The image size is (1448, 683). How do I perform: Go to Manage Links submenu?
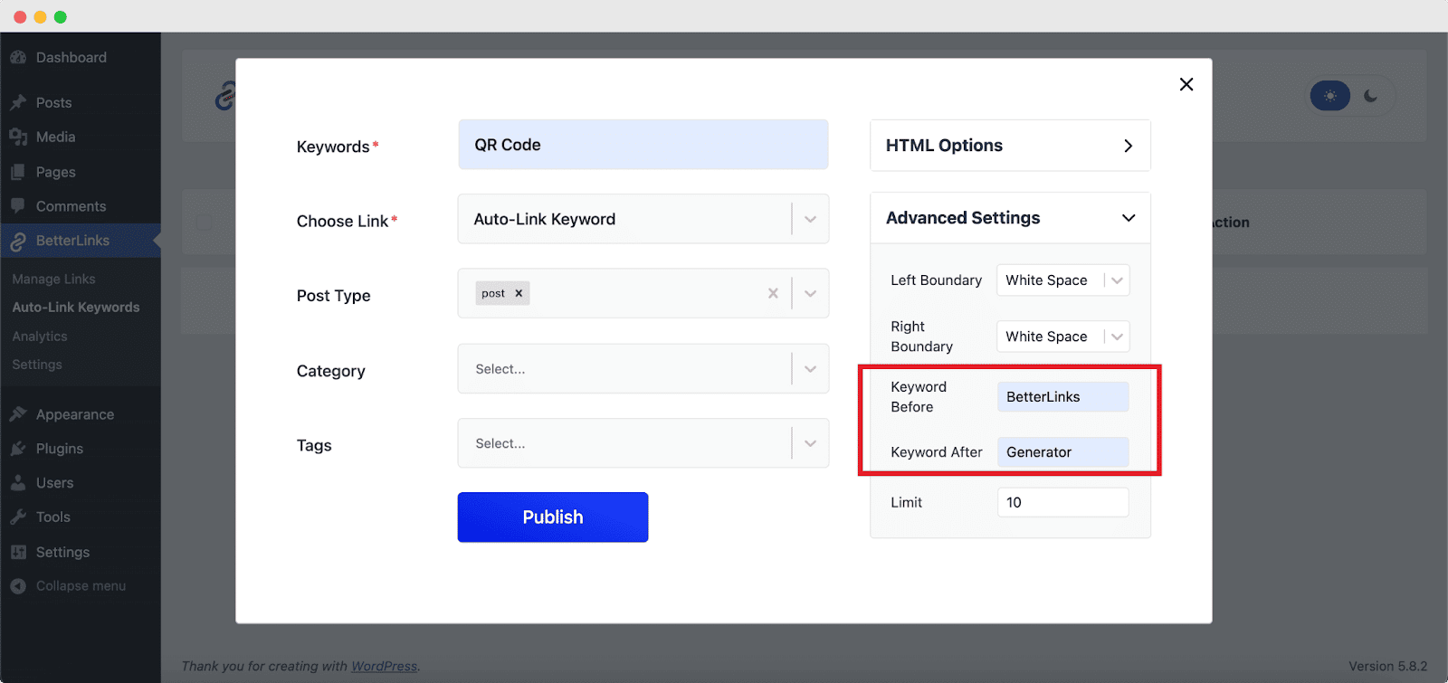point(53,279)
